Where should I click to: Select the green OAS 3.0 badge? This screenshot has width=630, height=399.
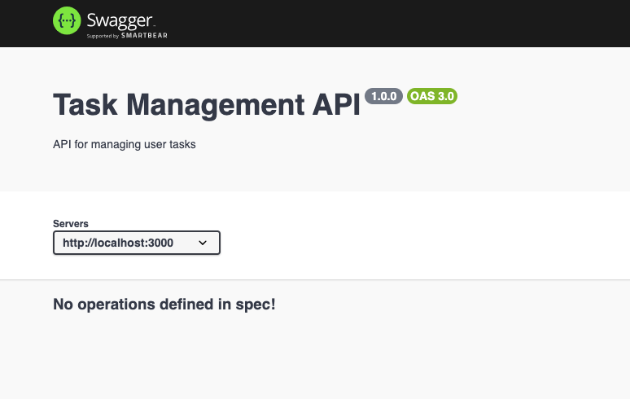click(x=432, y=96)
